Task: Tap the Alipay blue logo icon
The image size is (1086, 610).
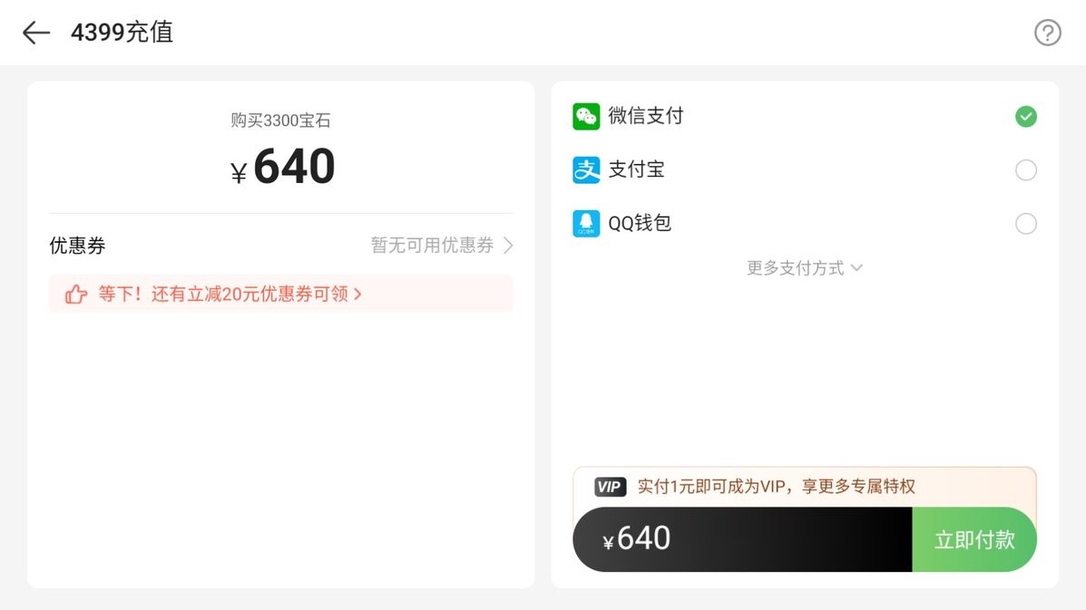Action: coord(586,170)
